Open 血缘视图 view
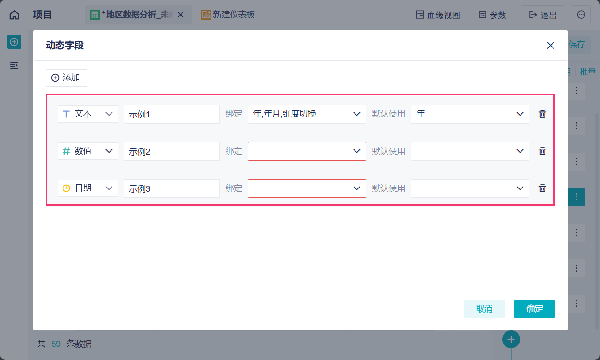This screenshot has height=360, width=600. 438,15
